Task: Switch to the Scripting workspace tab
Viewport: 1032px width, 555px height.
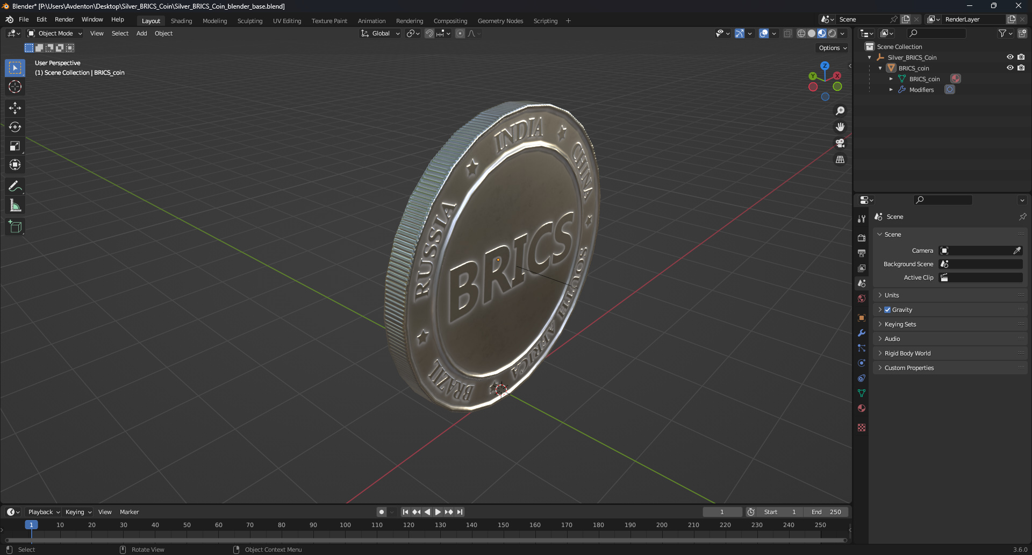Action: [545, 21]
